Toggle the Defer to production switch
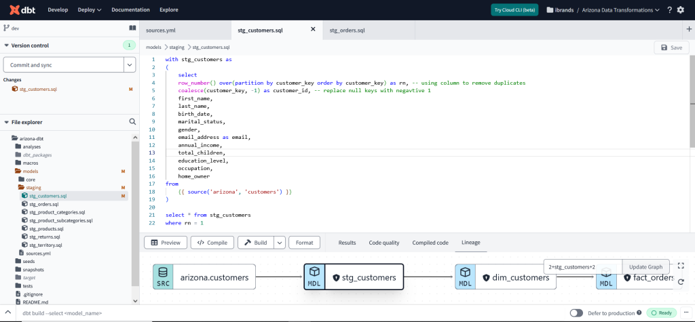Image resolution: width=695 pixels, height=322 pixels. click(x=576, y=313)
